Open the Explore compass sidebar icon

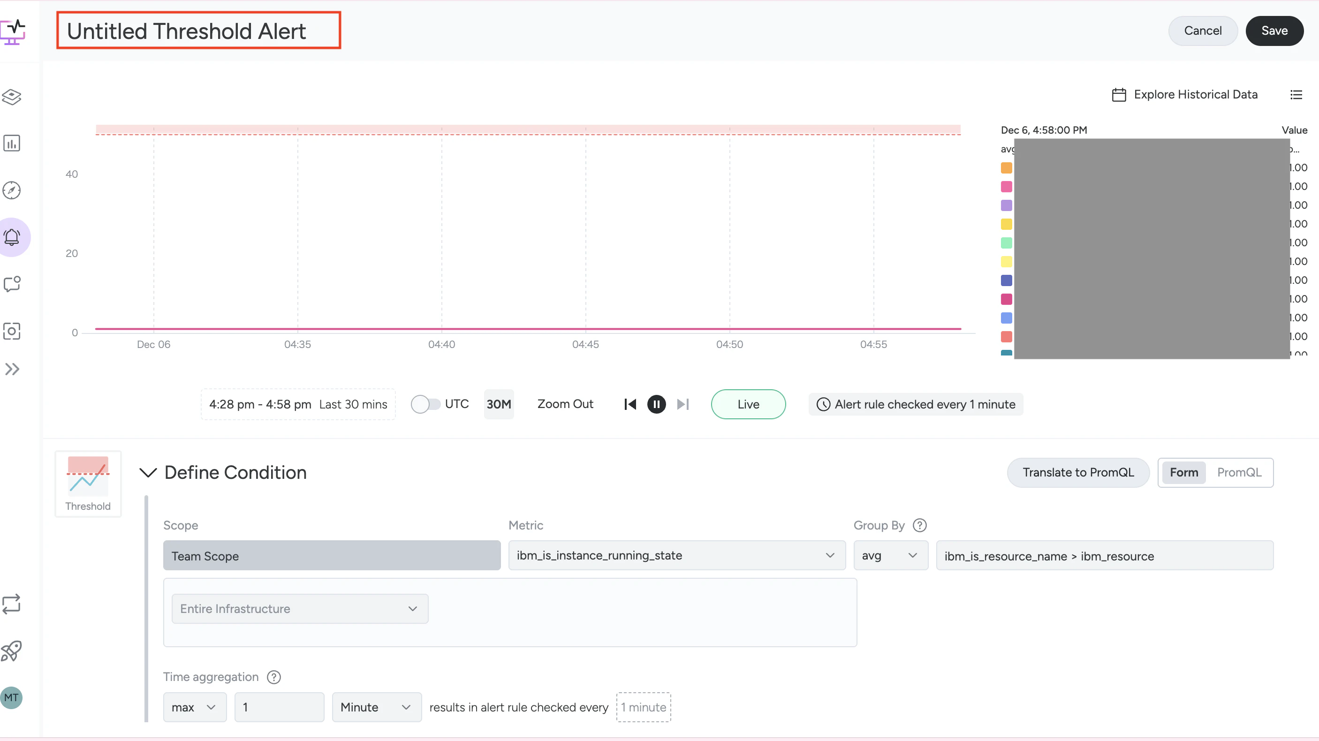pyautogui.click(x=12, y=190)
